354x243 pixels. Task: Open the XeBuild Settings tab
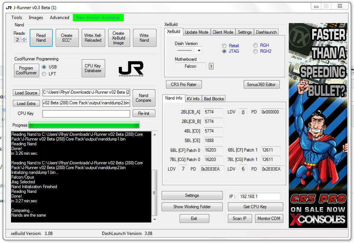click(244, 32)
